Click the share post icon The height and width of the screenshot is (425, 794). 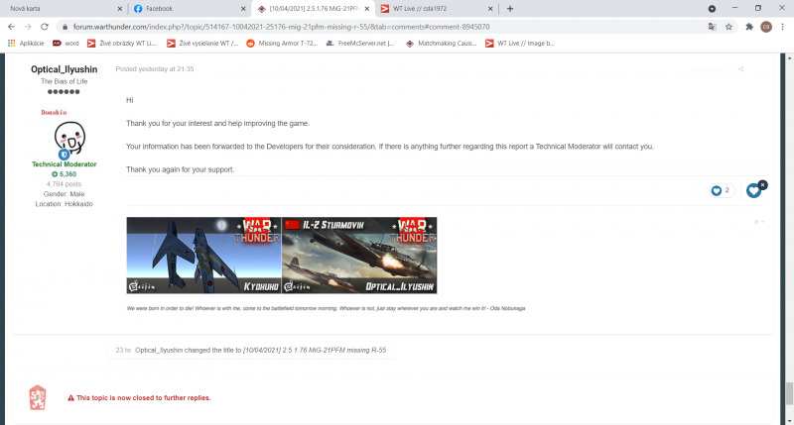(x=740, y=69)
